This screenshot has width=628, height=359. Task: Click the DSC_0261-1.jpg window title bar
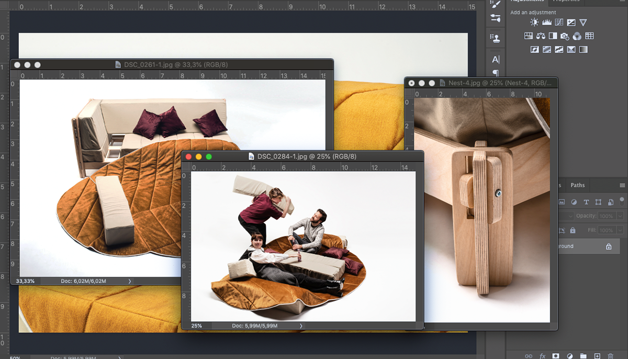point(172,65)
